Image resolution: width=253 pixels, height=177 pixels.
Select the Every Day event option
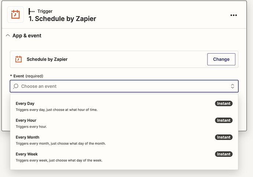[x=124, y=106]
